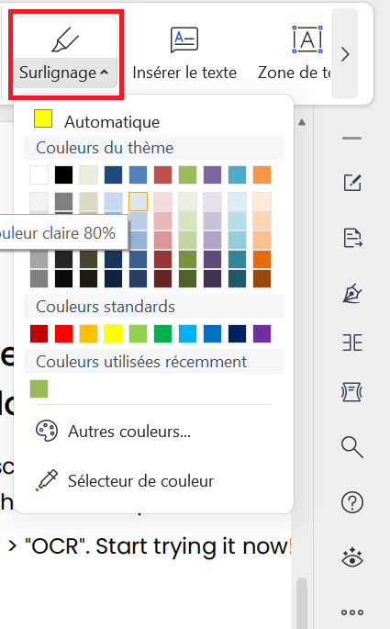Pick the pale peach swatch in second theme row
The width and height of the screenshot is (390, 629).
click(x=262, y=201)
